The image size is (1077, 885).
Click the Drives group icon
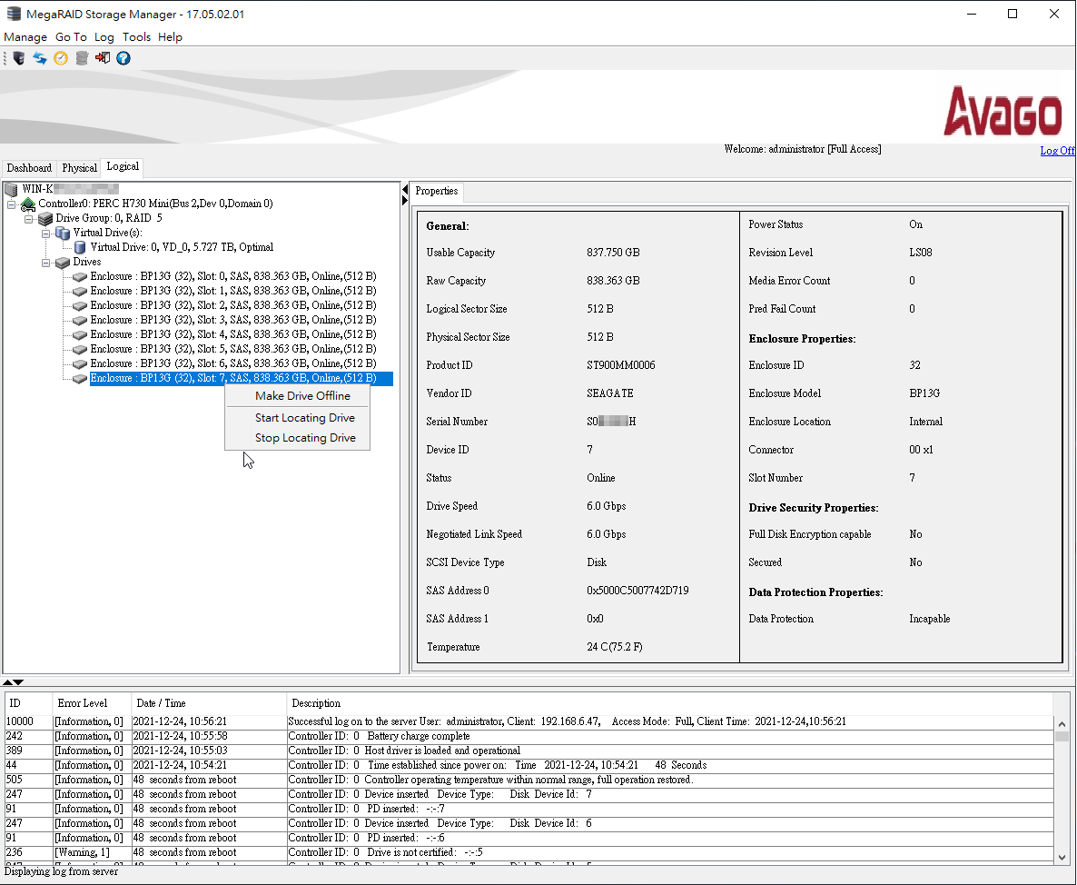click(63, 263)
